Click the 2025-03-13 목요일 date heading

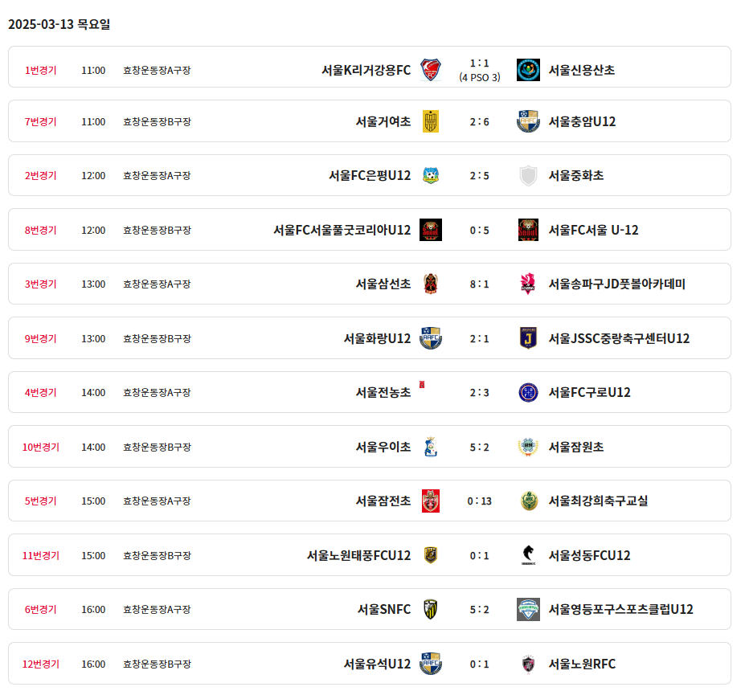[x=59, y=24]
